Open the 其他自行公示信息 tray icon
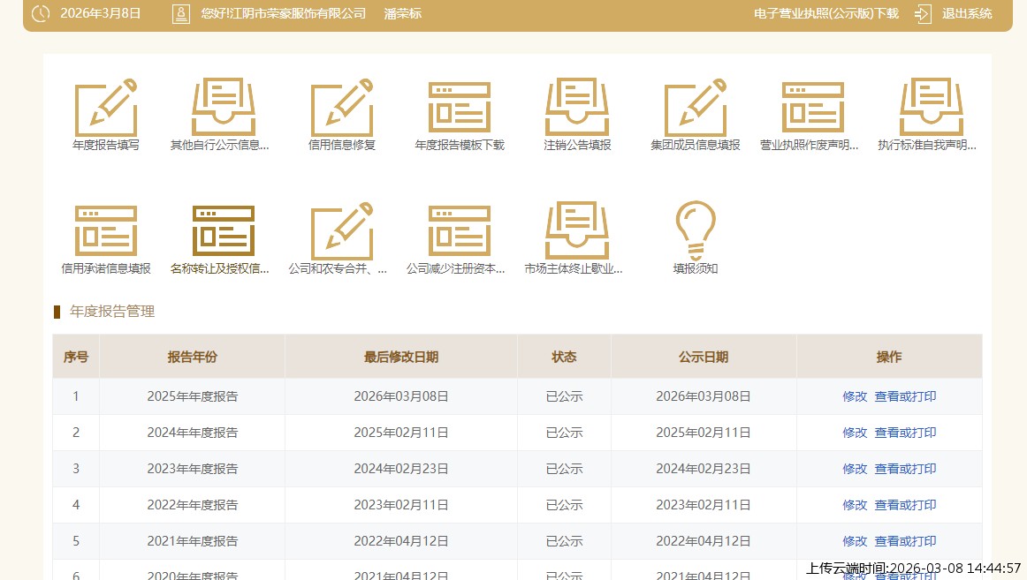Screen dimensions: 1027x580 [224, 109]
